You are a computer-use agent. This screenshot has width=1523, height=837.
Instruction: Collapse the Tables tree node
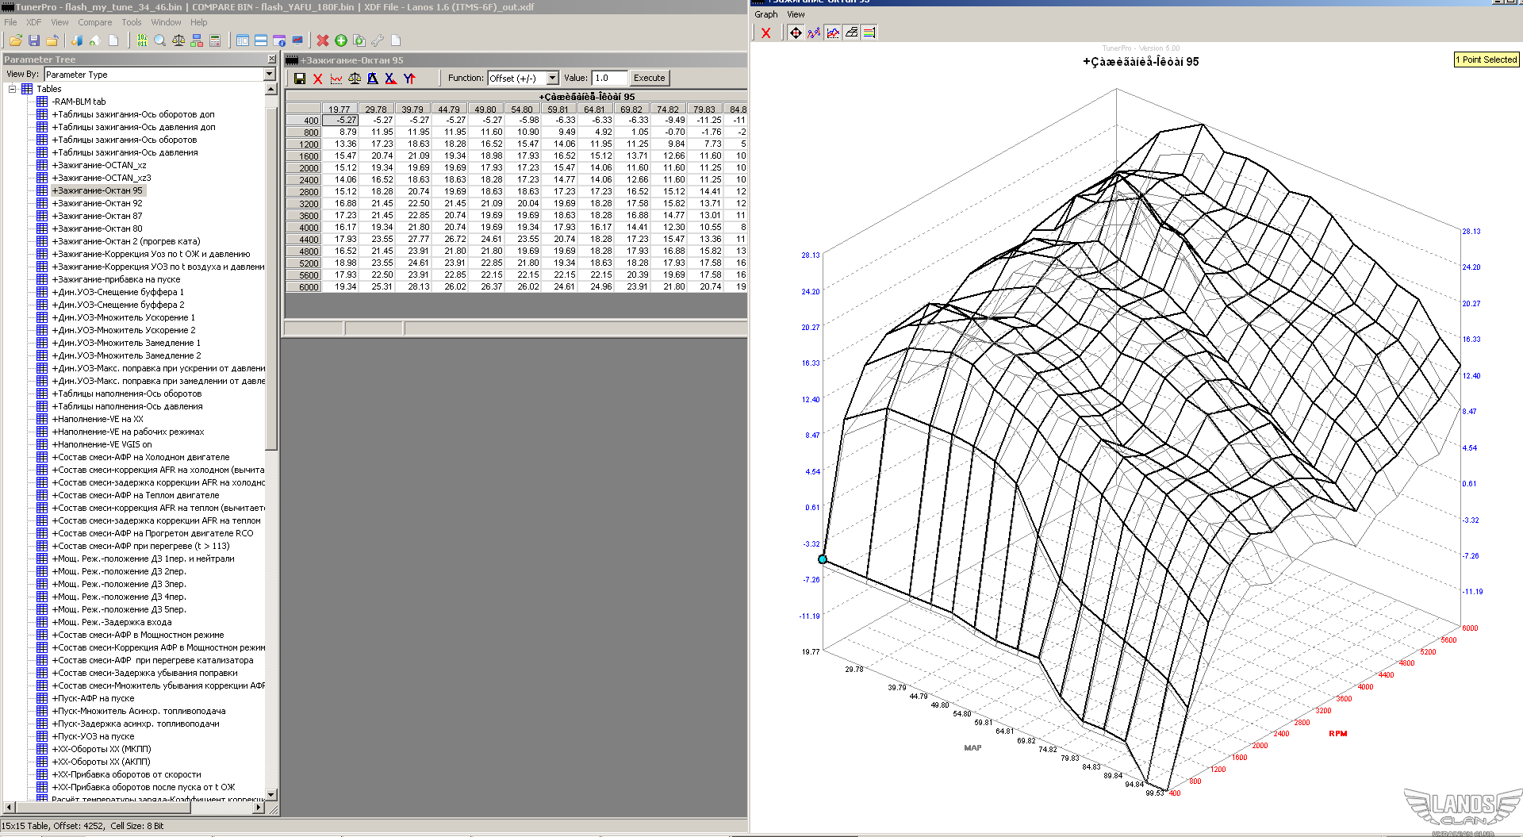13,89
